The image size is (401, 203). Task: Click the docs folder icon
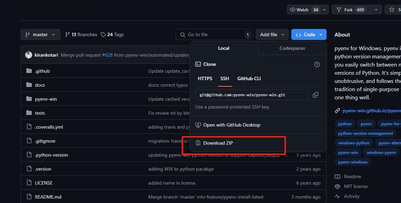29,85
